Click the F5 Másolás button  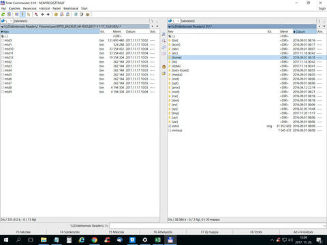point(116,232)
